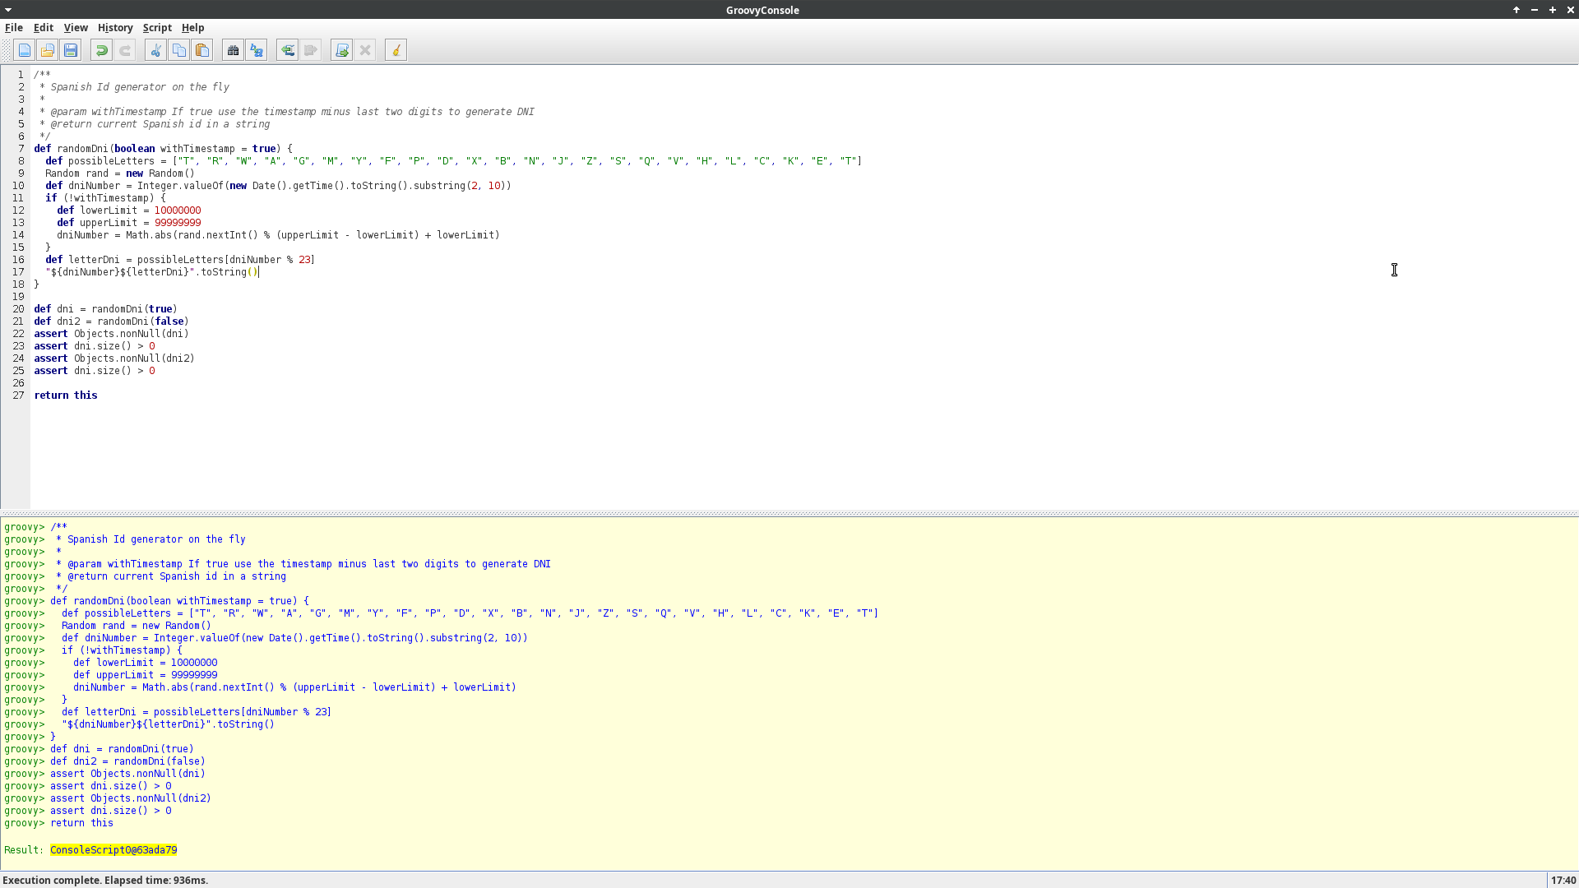The height and width of the screenshot is (888, 1579).
Task: Open the File menu
Action: click(14, 27)
